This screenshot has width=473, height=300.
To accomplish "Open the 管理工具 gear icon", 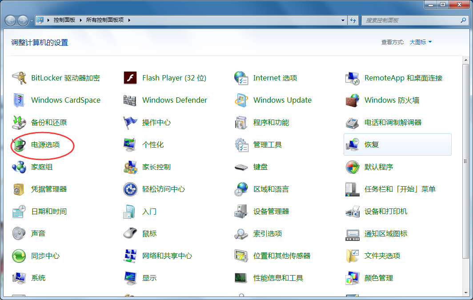I will coord(241,145).
